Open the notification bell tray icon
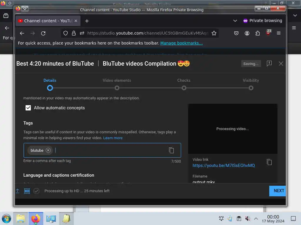 pyautogui.click(x=221, y=219)
